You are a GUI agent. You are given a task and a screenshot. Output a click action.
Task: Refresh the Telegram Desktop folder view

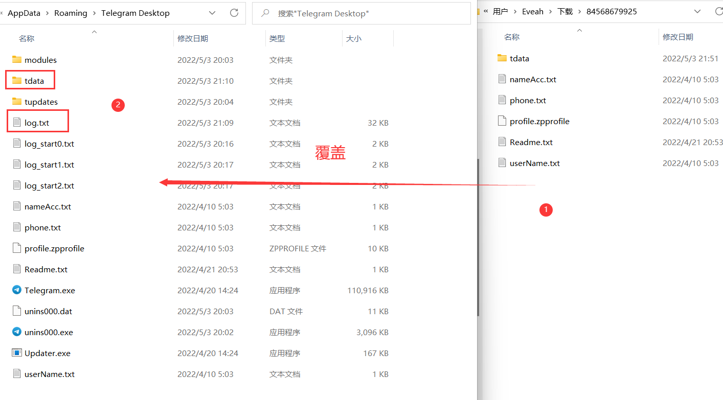tap(234, 13)
